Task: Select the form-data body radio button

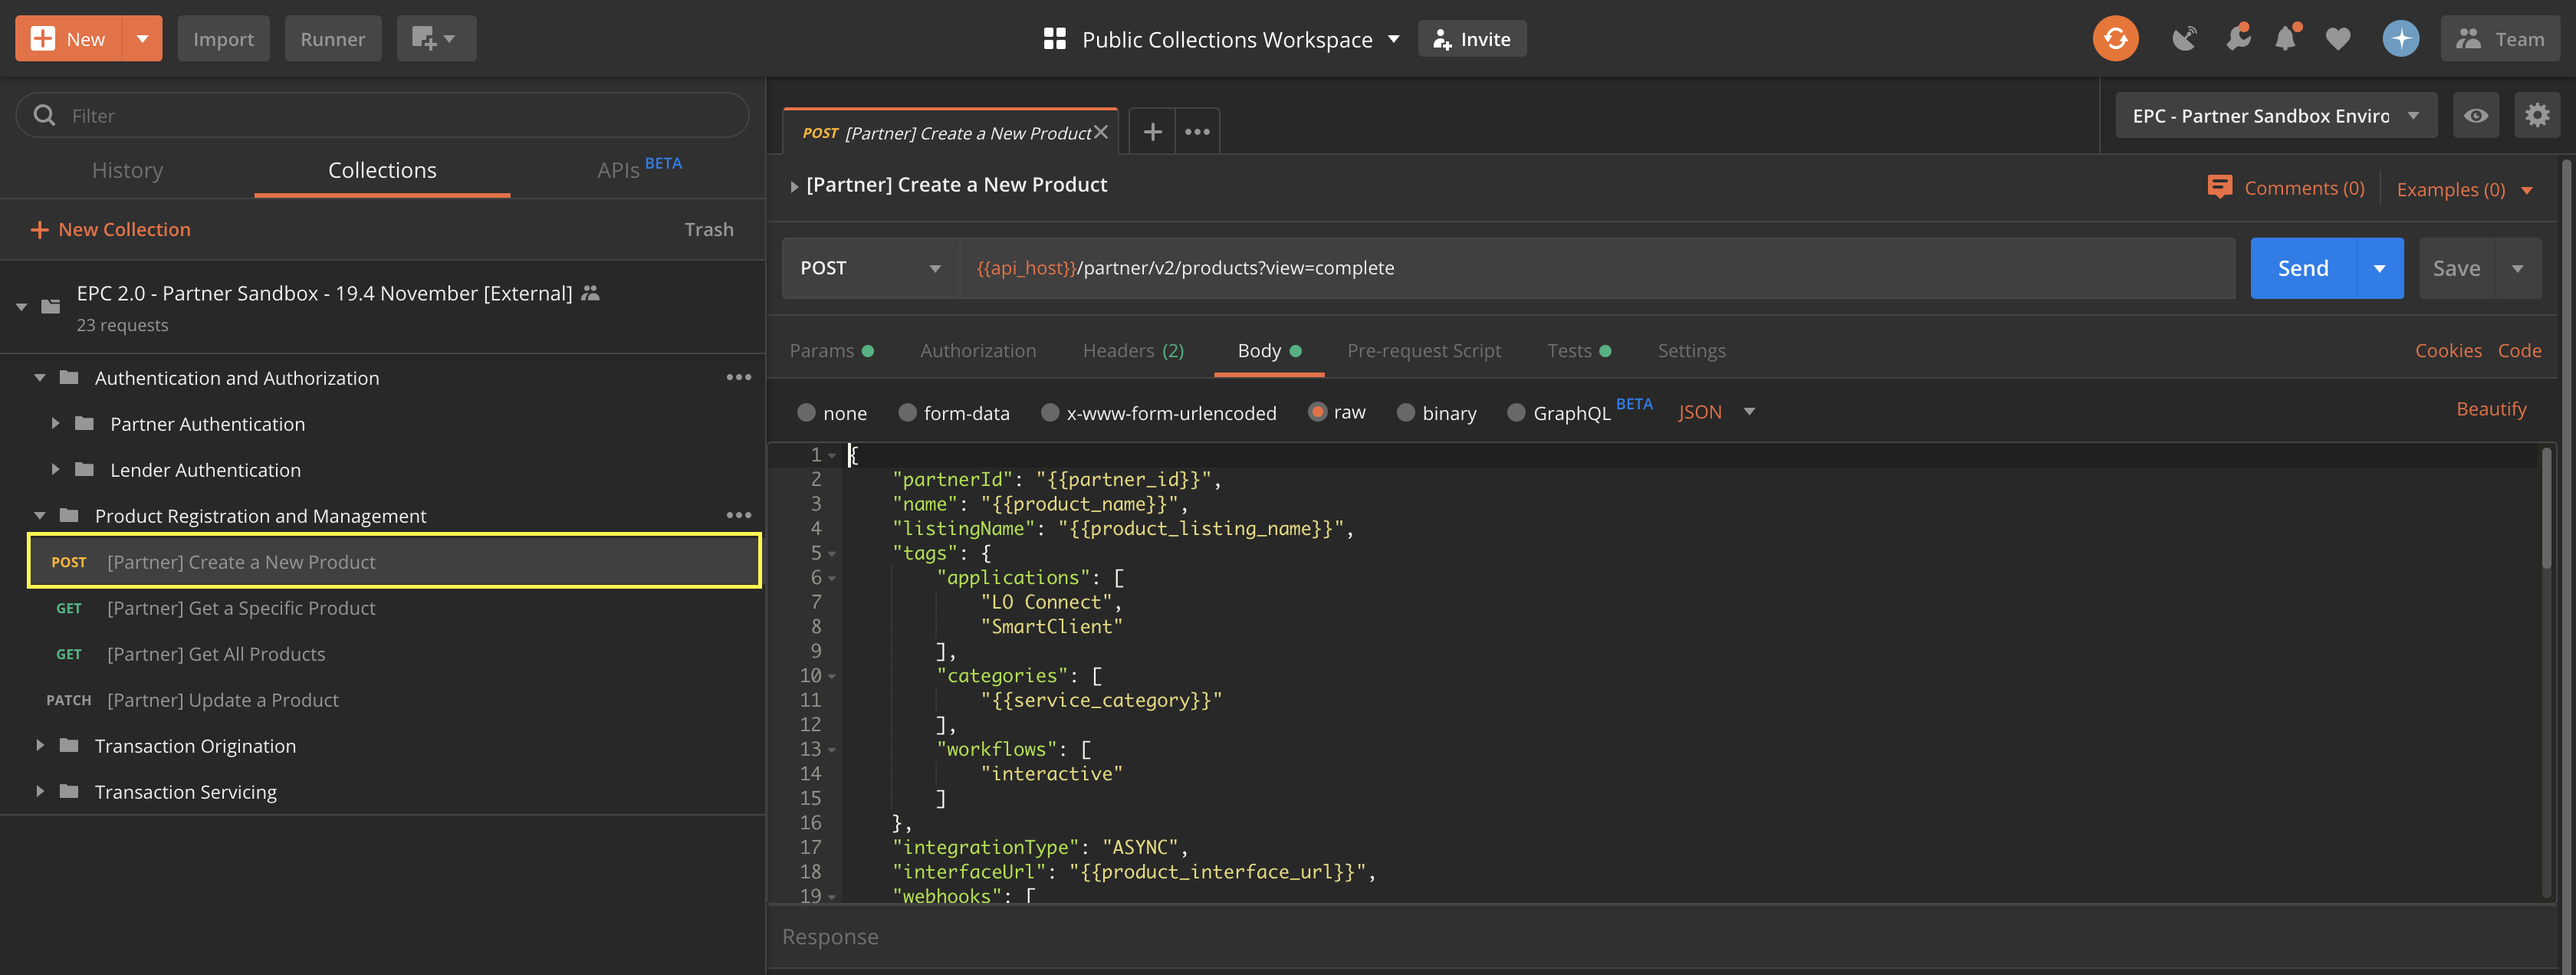Action: (907, 413)
